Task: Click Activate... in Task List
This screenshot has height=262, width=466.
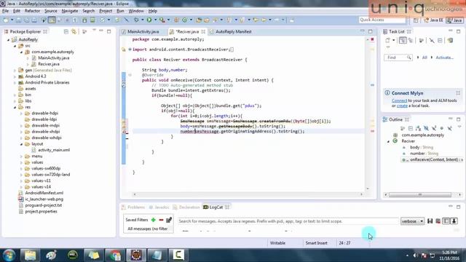Action: (444, 57)
